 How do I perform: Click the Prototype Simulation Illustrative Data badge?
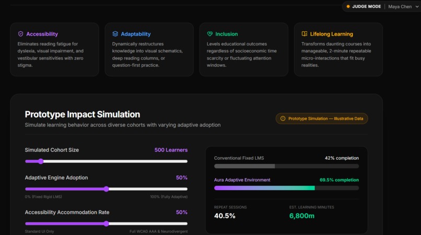pos(322,119)
